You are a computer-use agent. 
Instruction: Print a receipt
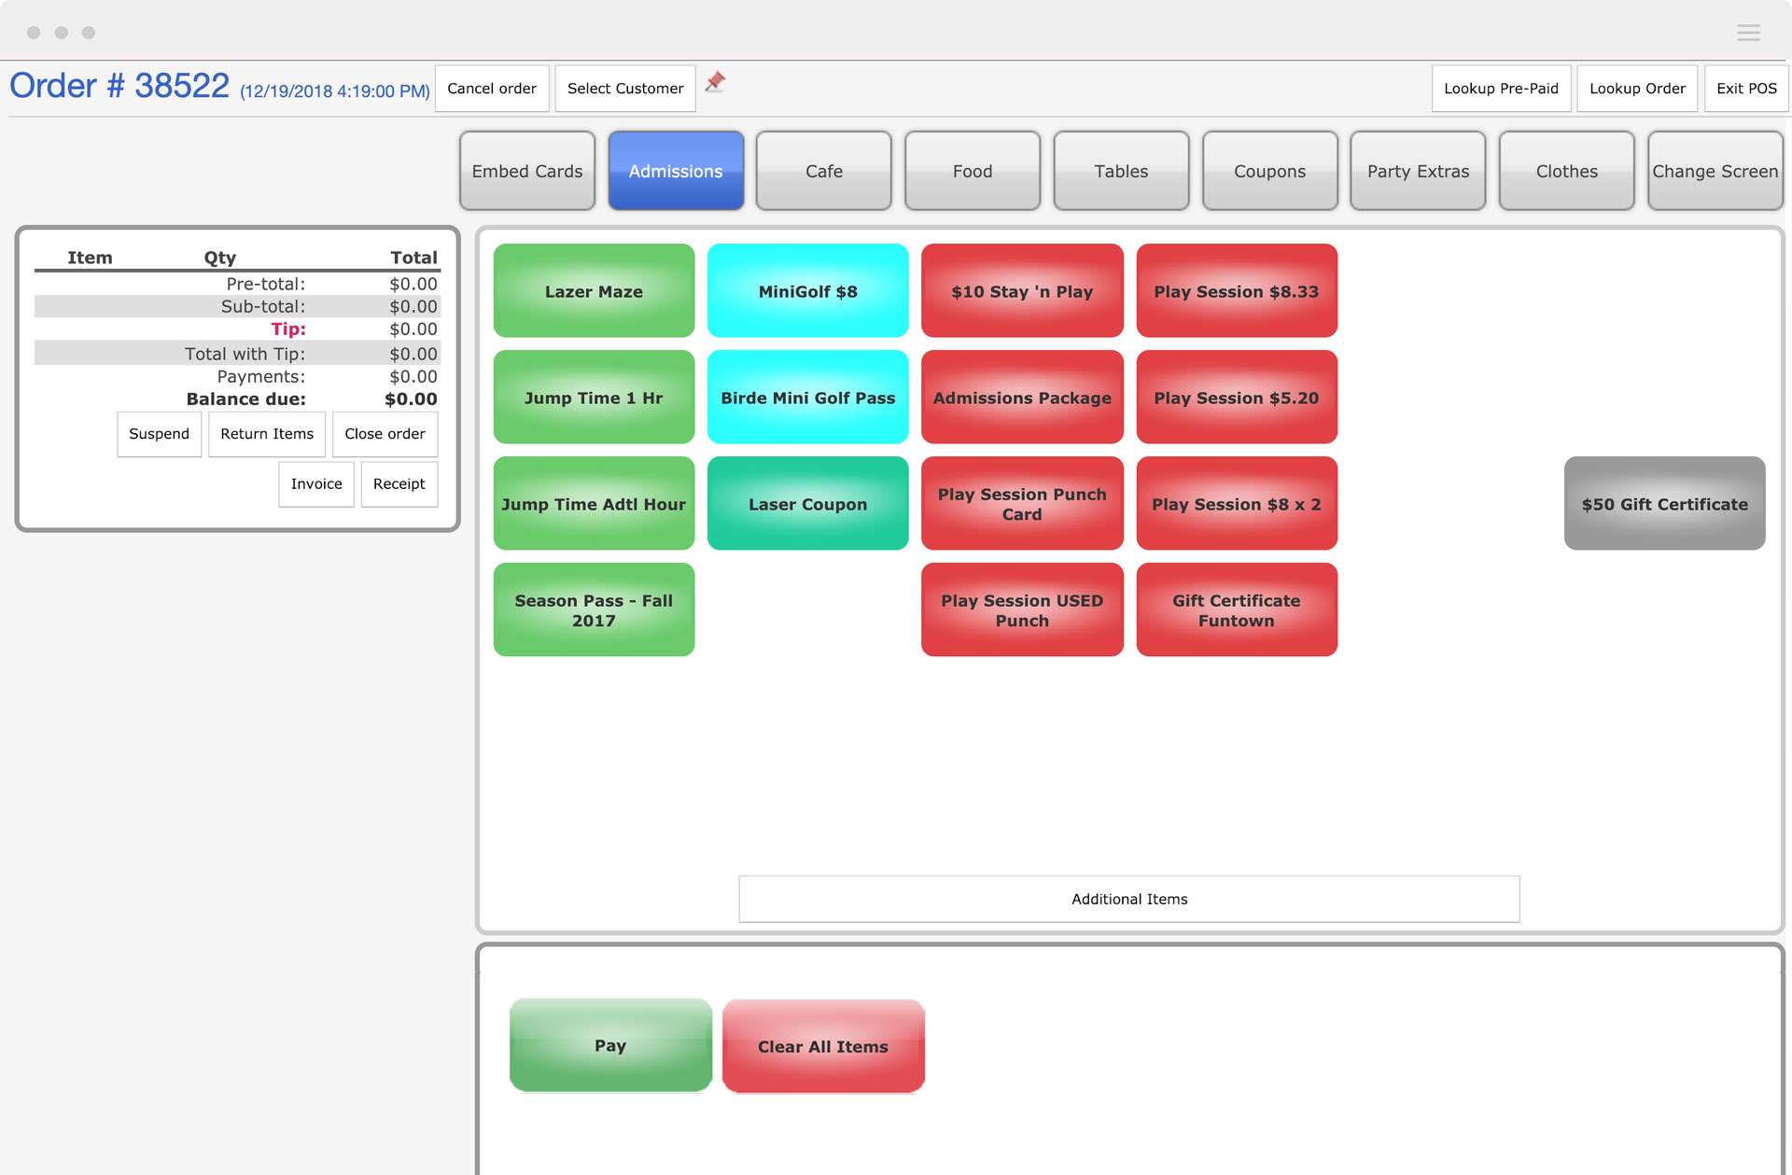399,483
